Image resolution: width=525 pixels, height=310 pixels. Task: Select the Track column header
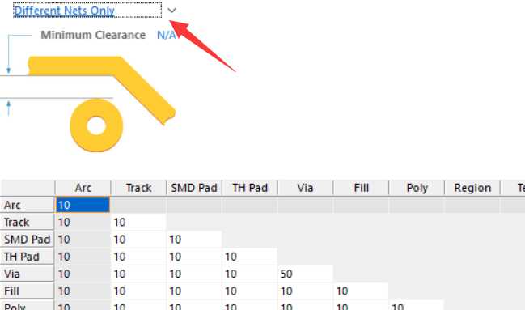tap(138, 188)
